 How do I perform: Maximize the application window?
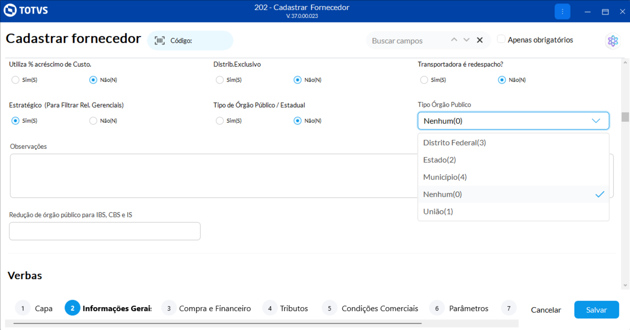pos(605,12)
